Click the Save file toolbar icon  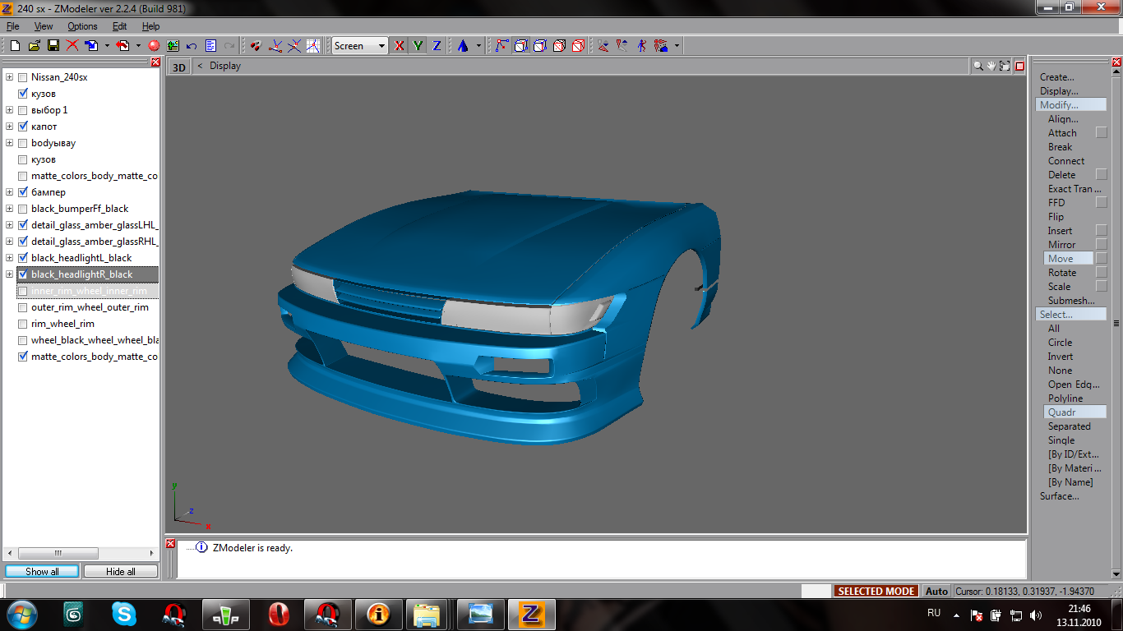[53, 46]
